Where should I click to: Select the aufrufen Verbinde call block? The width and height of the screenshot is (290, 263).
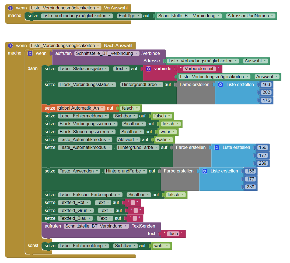(x=63, y=53)
